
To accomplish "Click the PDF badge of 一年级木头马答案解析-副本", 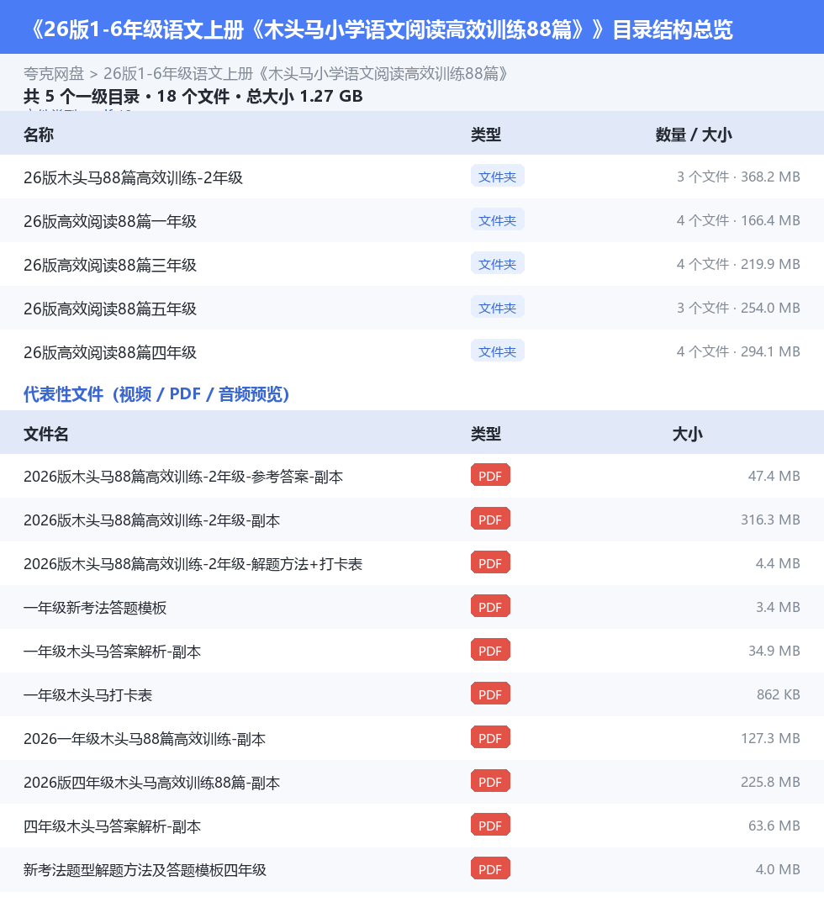I will (x=490, y=651).
